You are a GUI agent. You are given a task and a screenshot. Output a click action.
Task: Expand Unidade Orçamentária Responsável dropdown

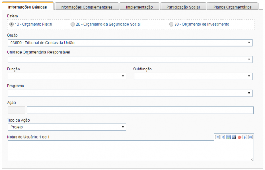click(130, 59)
